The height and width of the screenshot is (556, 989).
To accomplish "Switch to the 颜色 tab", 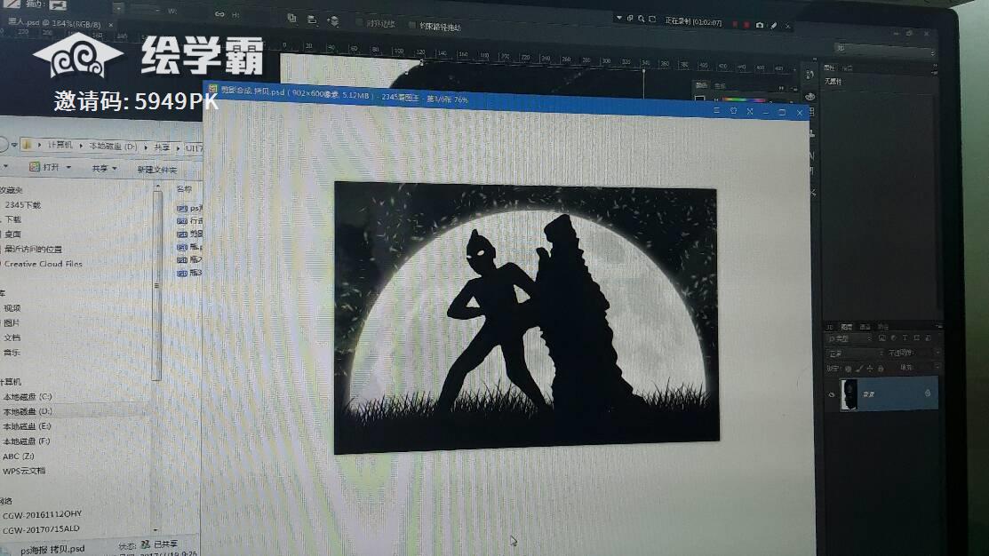I will point(701,86).
